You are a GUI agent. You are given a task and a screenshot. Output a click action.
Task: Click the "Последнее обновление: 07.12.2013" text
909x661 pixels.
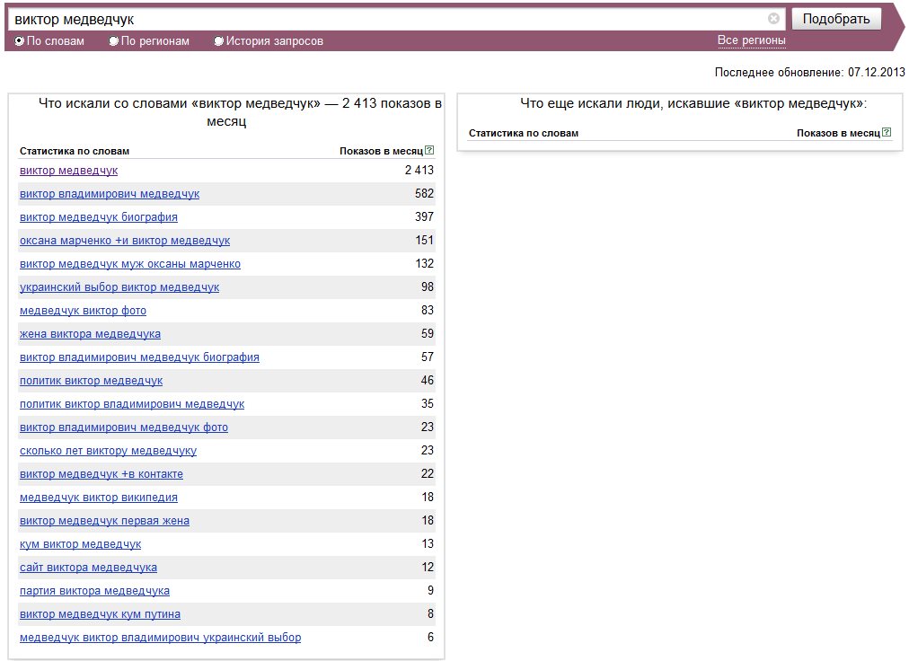809,72
